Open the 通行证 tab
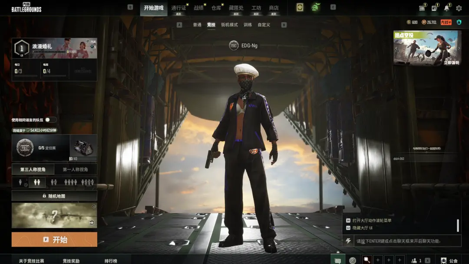469x264 pixels. pos(178,8)
